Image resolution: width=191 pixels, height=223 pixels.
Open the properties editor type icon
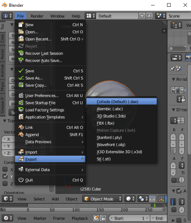[x=176, y=57]
